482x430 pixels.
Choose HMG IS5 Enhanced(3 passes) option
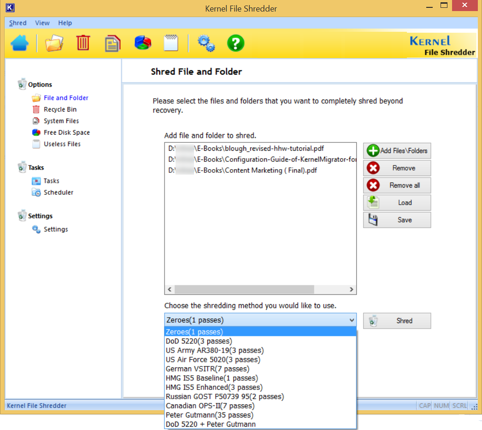click(260, 387)
